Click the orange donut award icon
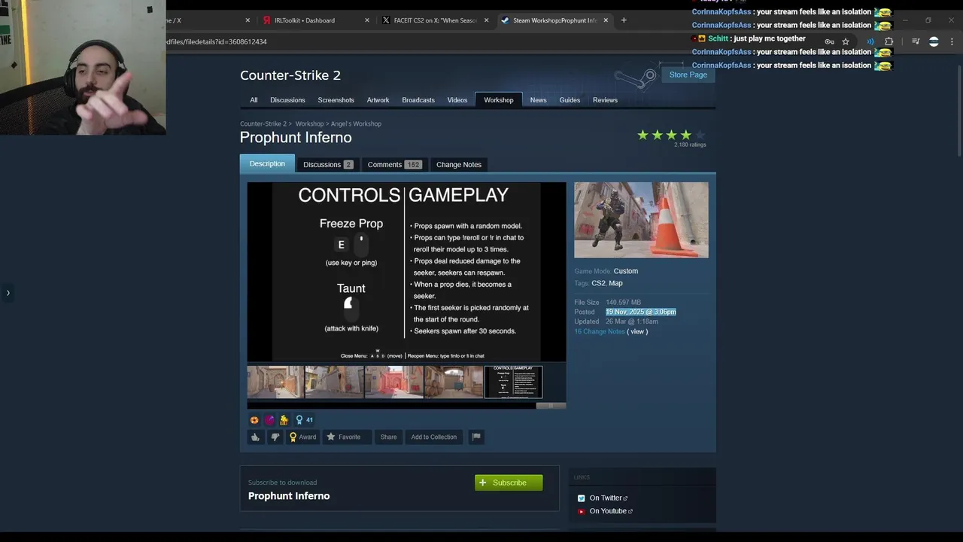963x542 pixels. [254, 420]
